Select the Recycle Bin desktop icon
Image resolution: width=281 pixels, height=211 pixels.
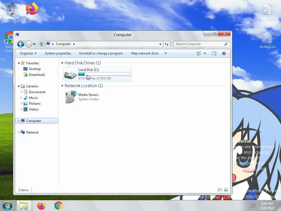[x=11, y=11]
